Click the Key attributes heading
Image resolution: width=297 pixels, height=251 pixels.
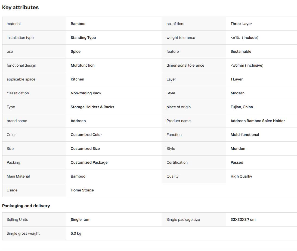coord(20,7)
